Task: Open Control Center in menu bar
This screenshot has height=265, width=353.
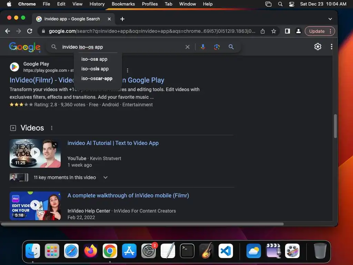Action: tap(292, 4)
